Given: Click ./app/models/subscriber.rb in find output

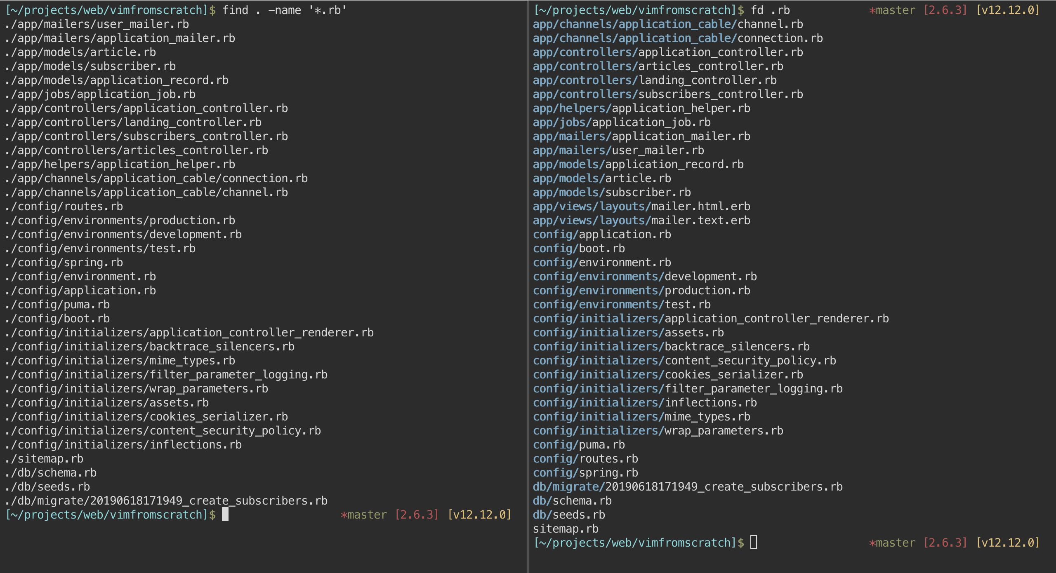Looking at the screenshot, I should (x=91, y=66).
